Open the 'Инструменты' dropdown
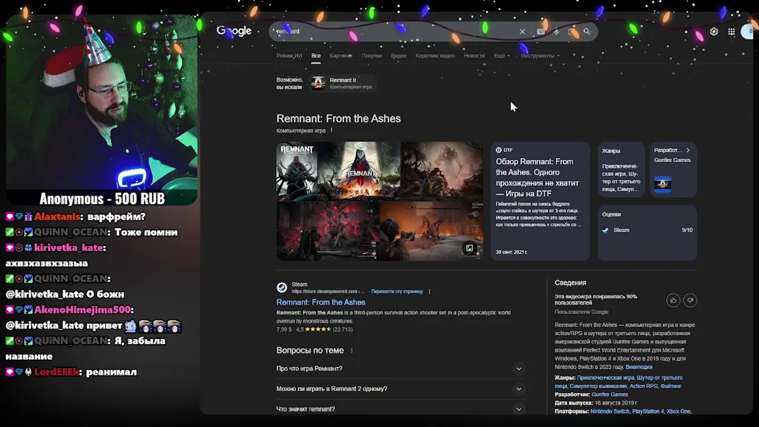 point(540,56)
